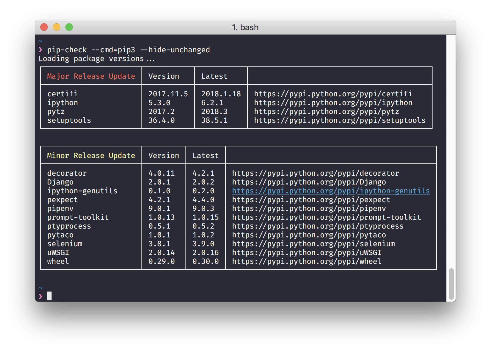Open the pypi ipython link

[x=333, y=102]
